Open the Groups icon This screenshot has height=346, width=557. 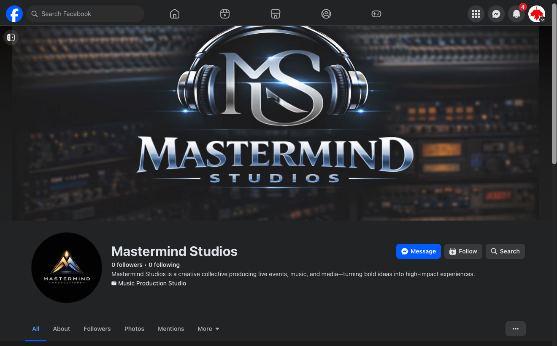pos(326,14)
